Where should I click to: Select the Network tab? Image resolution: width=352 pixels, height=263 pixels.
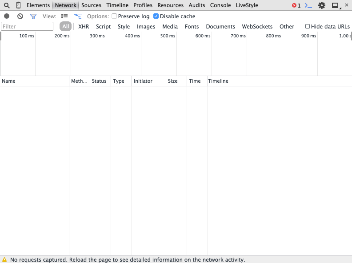pos(65,5)
